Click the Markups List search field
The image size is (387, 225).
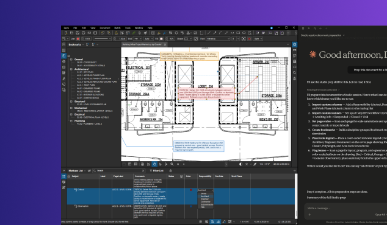(x=119, y=171)
